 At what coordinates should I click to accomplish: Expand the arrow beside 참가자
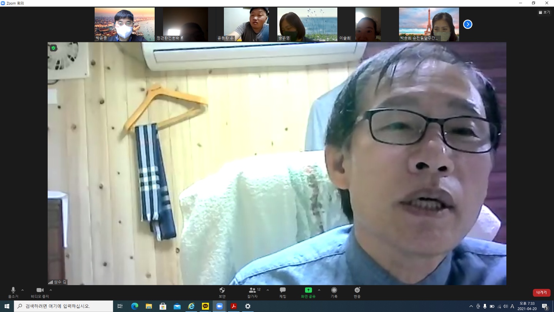(x=268, y=290)
